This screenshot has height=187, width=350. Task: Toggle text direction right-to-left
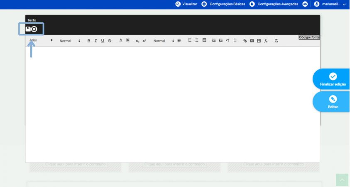point(228,40)
